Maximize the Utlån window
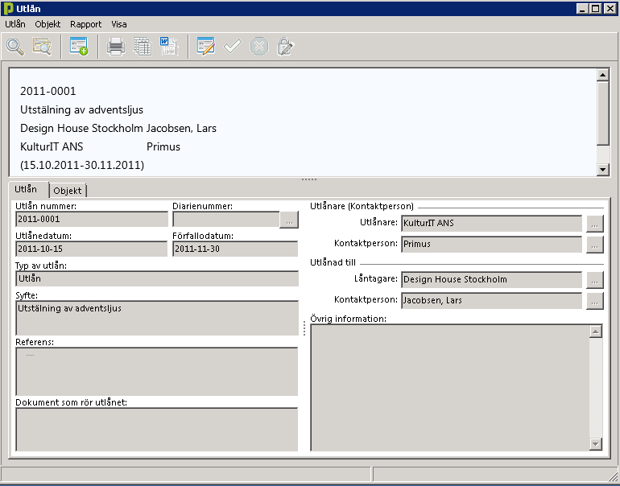Image resolution: width=620 pixels, height=486 pixels. [x=596, y=8]
